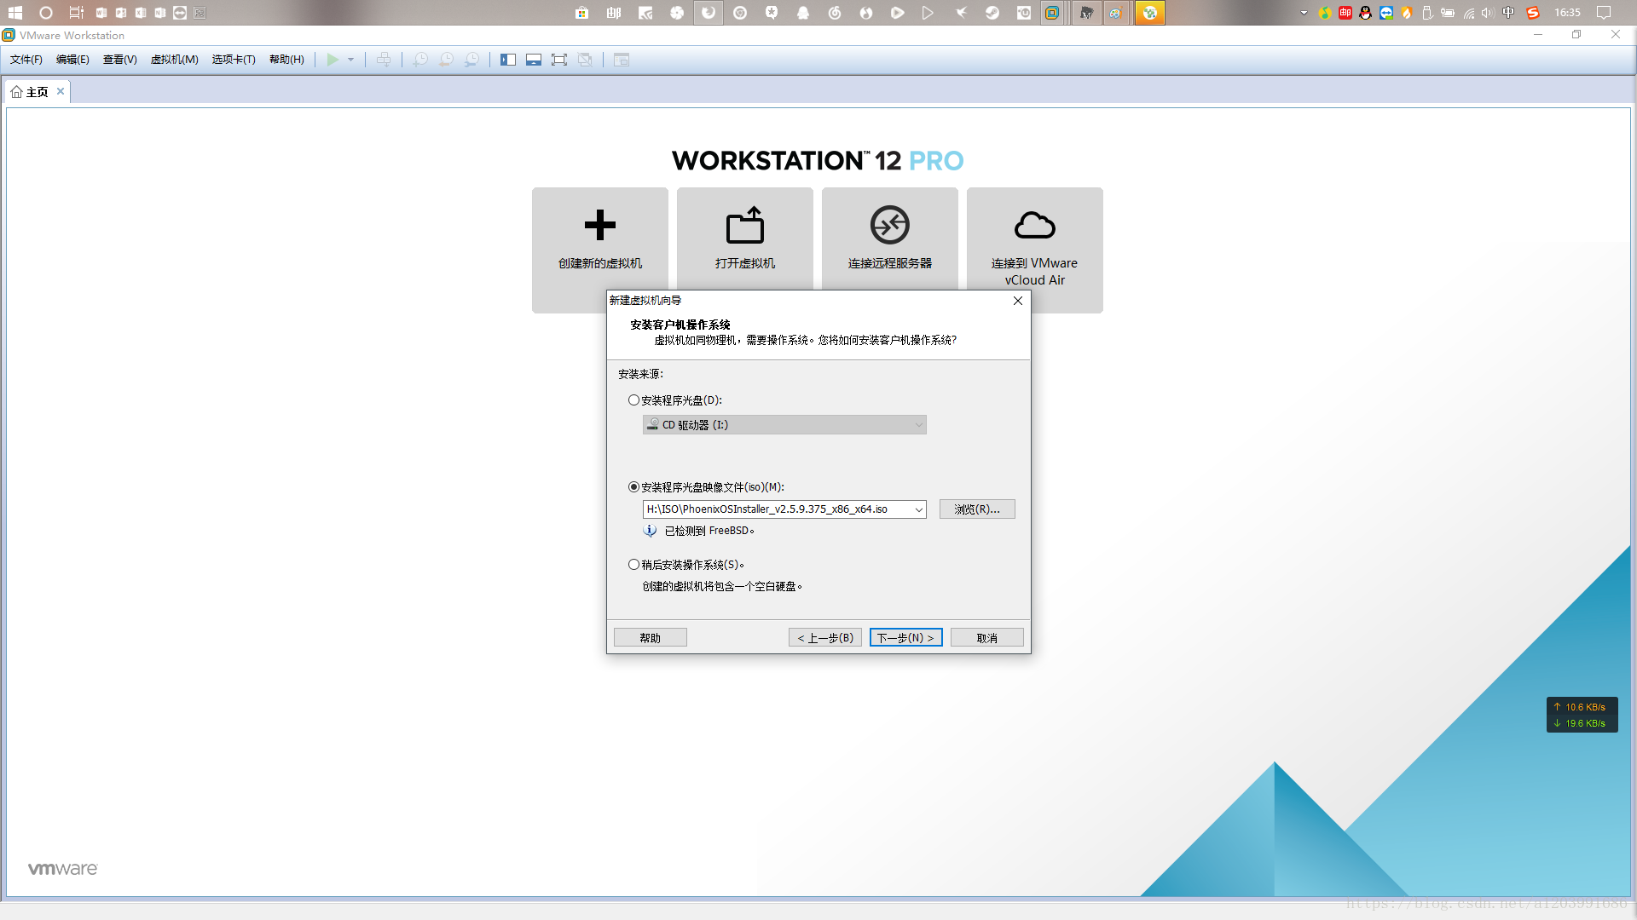Select the ISO image file radio option
The width and height of the screenshot is (1637, 920).
pos(633,487)
